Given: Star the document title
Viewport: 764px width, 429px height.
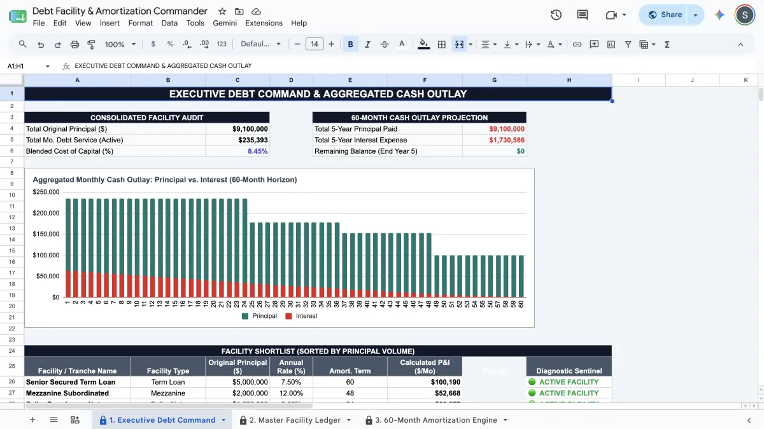Looking at the screenshot, I should [x=222, y=11].
